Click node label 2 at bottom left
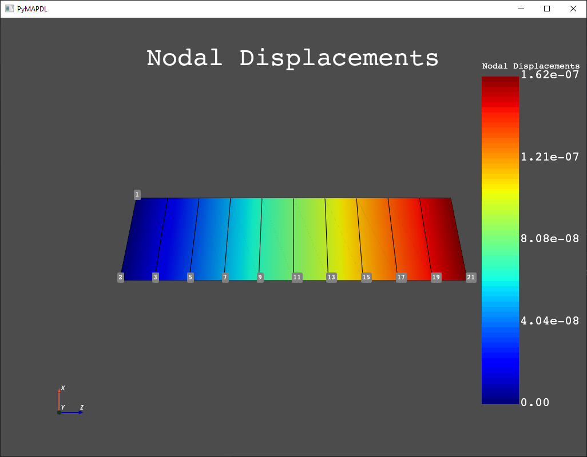The height and width of the screenshot is (457, 587). pyautogui.click(x=120, y=277)
